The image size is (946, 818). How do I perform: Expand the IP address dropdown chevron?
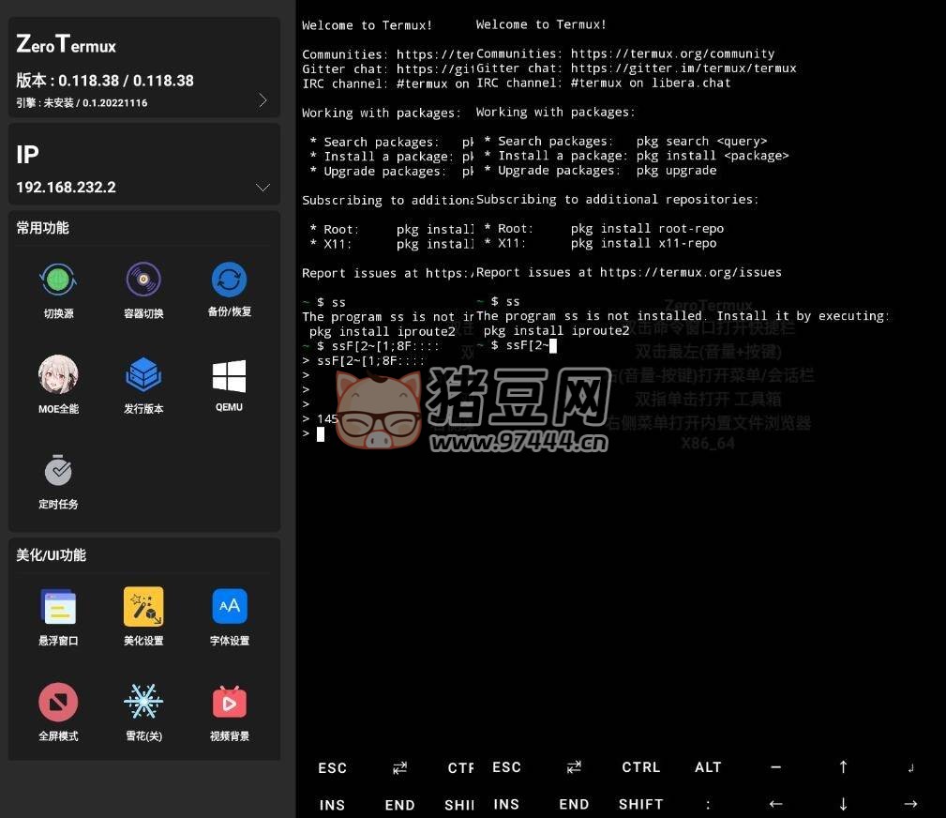(263, 188)
